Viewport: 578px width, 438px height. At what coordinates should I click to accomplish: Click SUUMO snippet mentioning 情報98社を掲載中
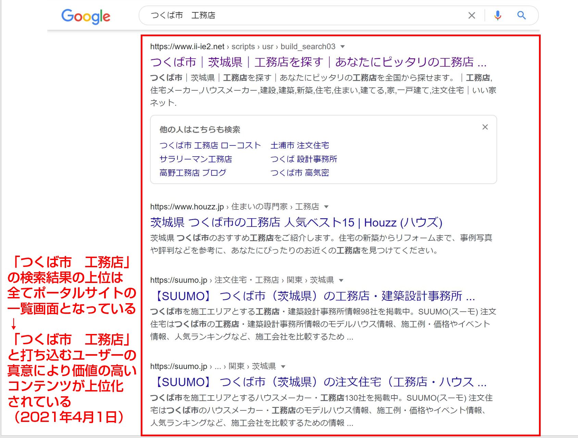click(323, 324)
